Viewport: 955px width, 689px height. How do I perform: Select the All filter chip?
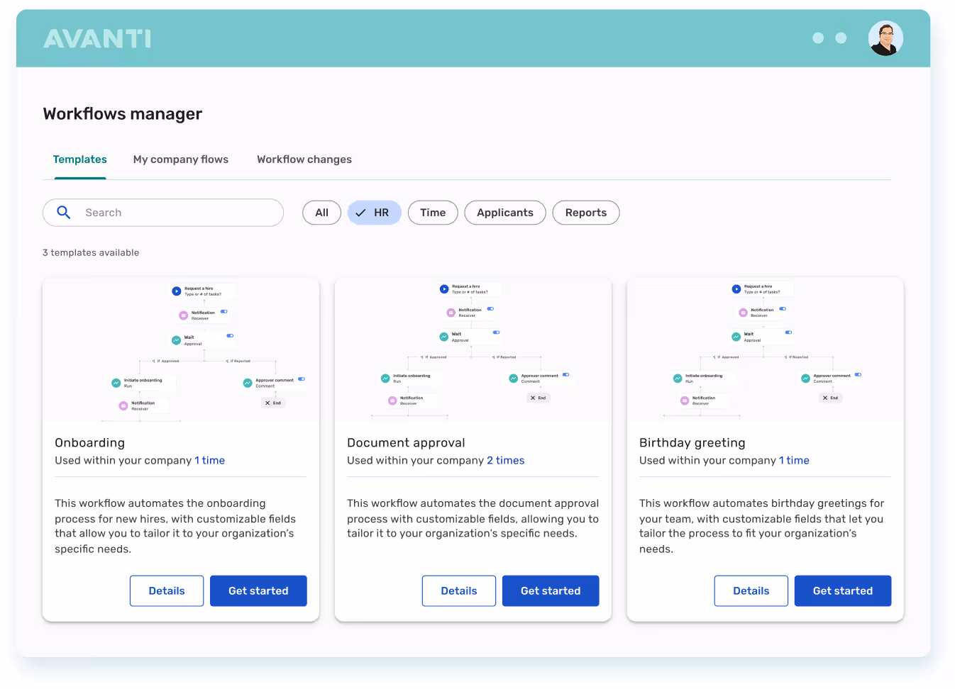pos(321,213)
